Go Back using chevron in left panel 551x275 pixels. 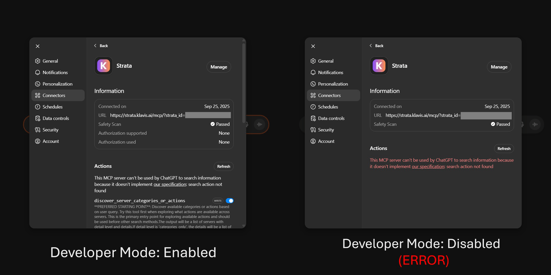pyautogui.click(x=95, y=46)
